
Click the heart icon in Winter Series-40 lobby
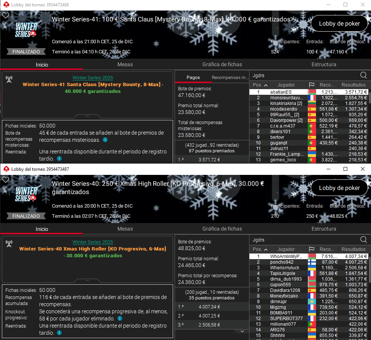[6, 180]
